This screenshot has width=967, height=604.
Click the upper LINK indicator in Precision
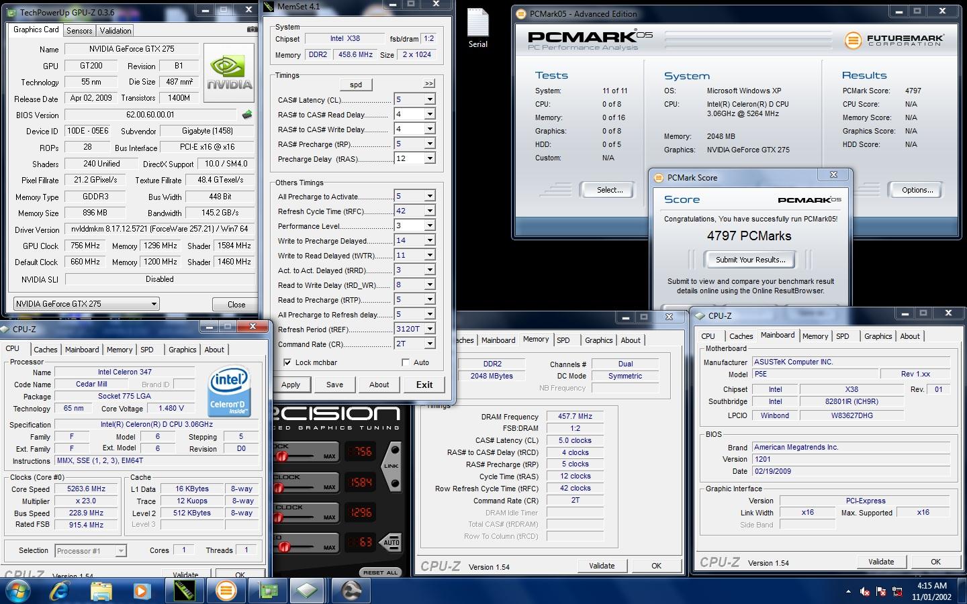pyautogui.click(x=394, y=450)
